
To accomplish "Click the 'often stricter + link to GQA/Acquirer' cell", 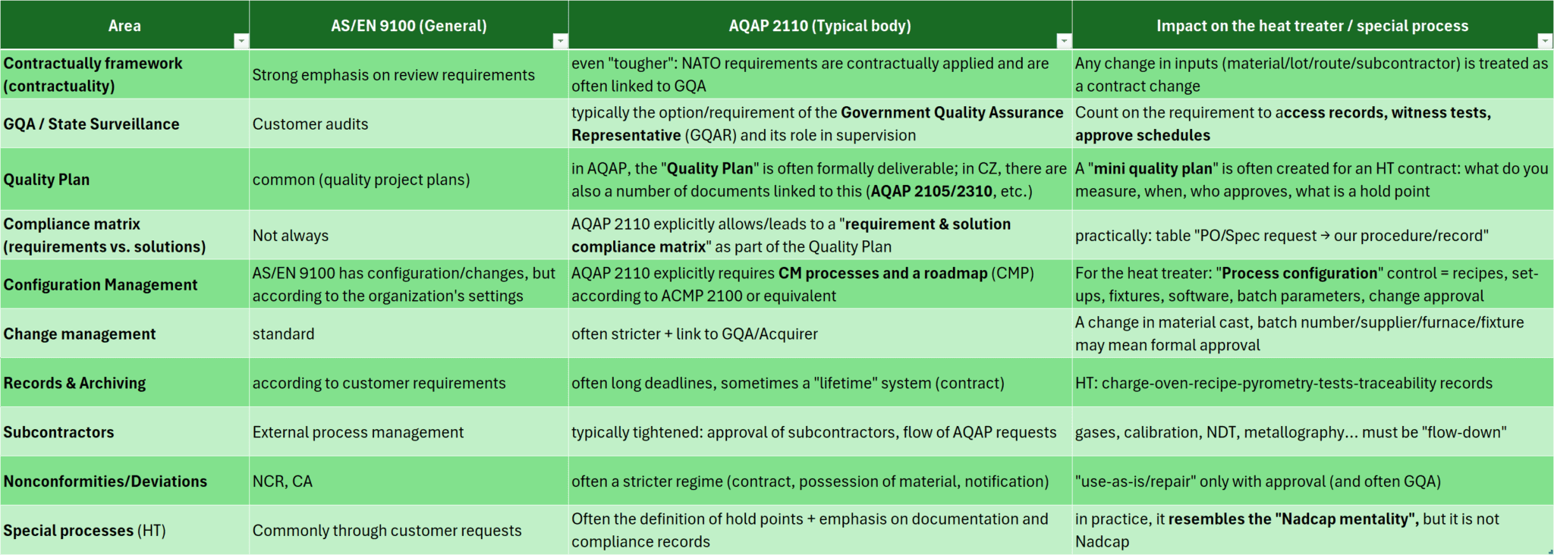I will point(820,334).
